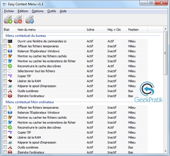Click the scroll down arrow of the list
This screenshot has width=170, height=156.
[166, 151]
